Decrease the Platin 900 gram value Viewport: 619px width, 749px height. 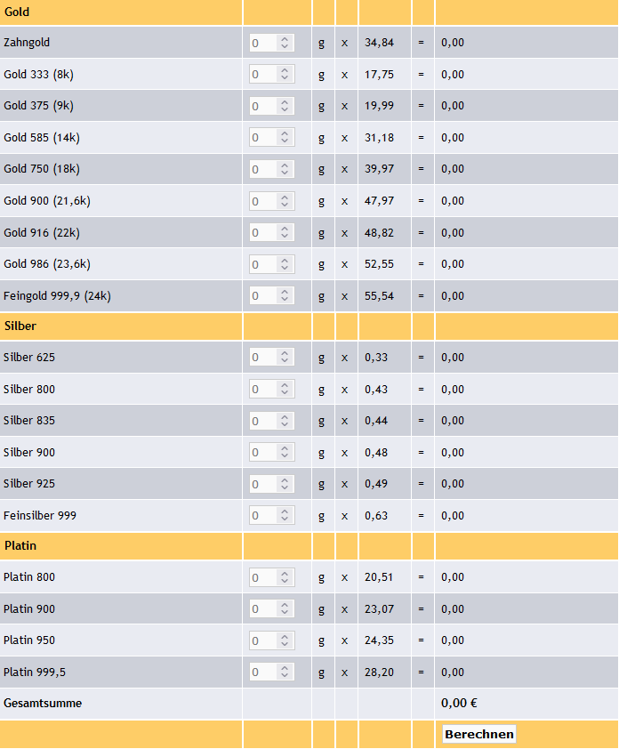coord(285,613)
